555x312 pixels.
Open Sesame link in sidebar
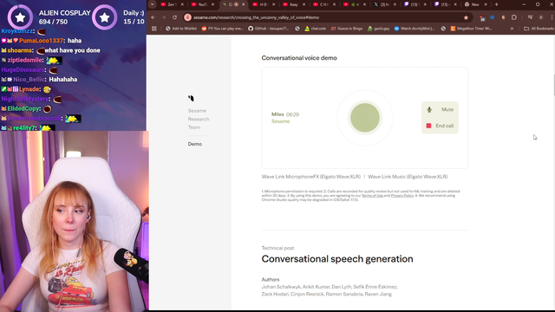197,111
